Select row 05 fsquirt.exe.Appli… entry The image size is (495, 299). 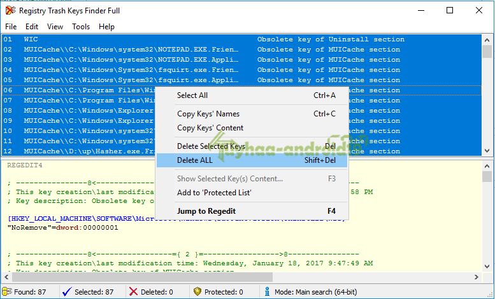242,80
